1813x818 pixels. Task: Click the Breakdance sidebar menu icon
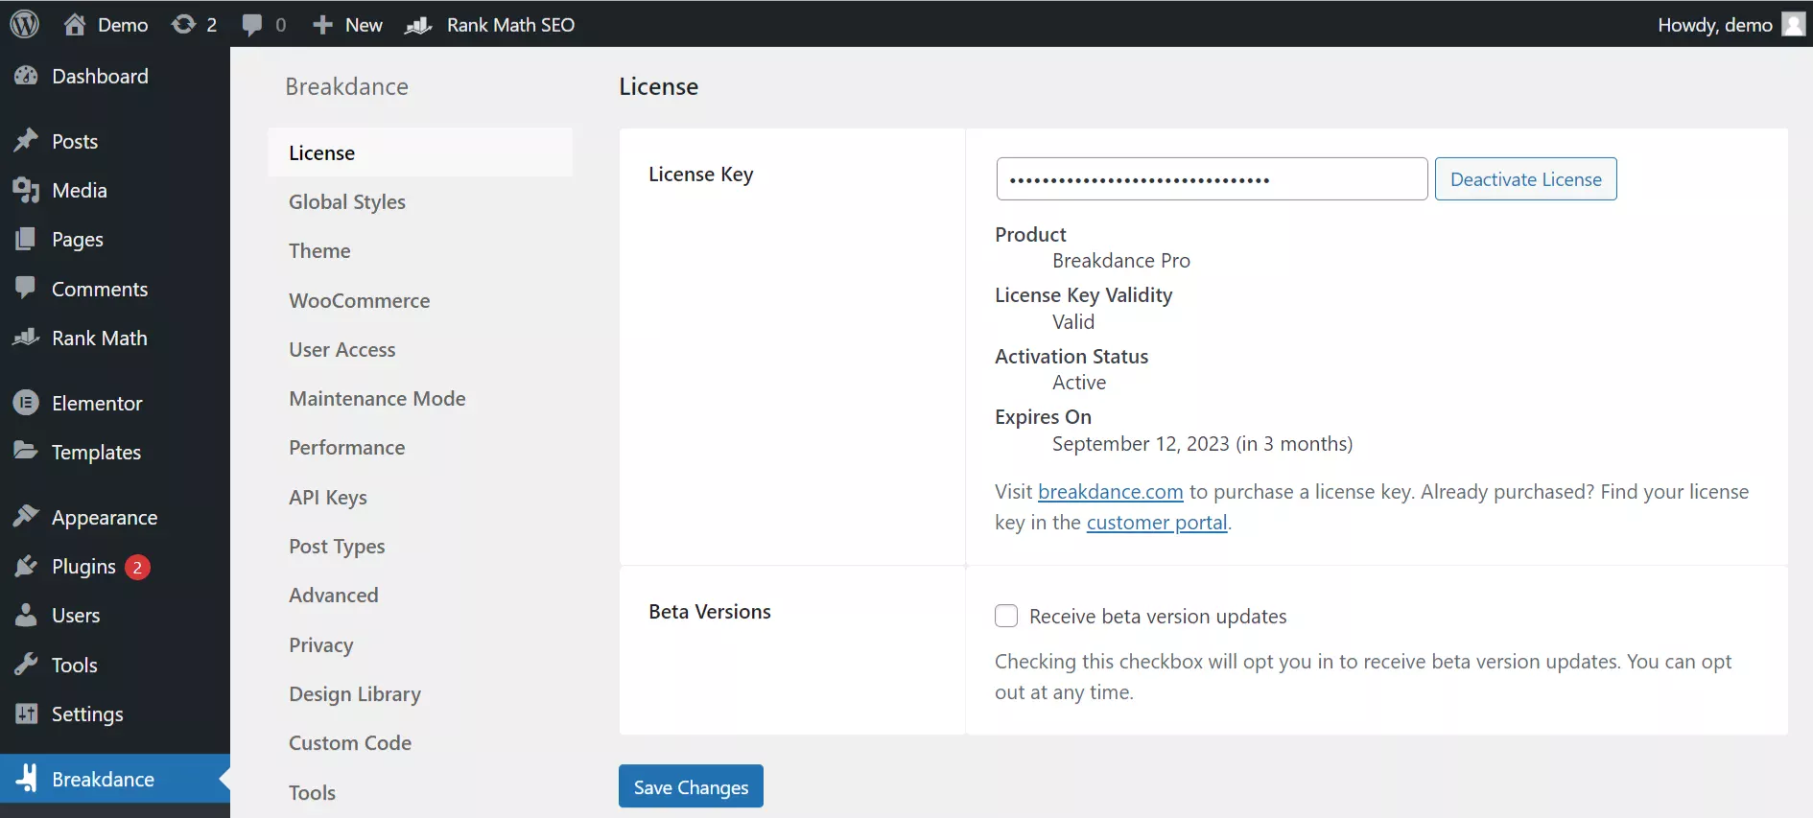[x=26, y=779]
